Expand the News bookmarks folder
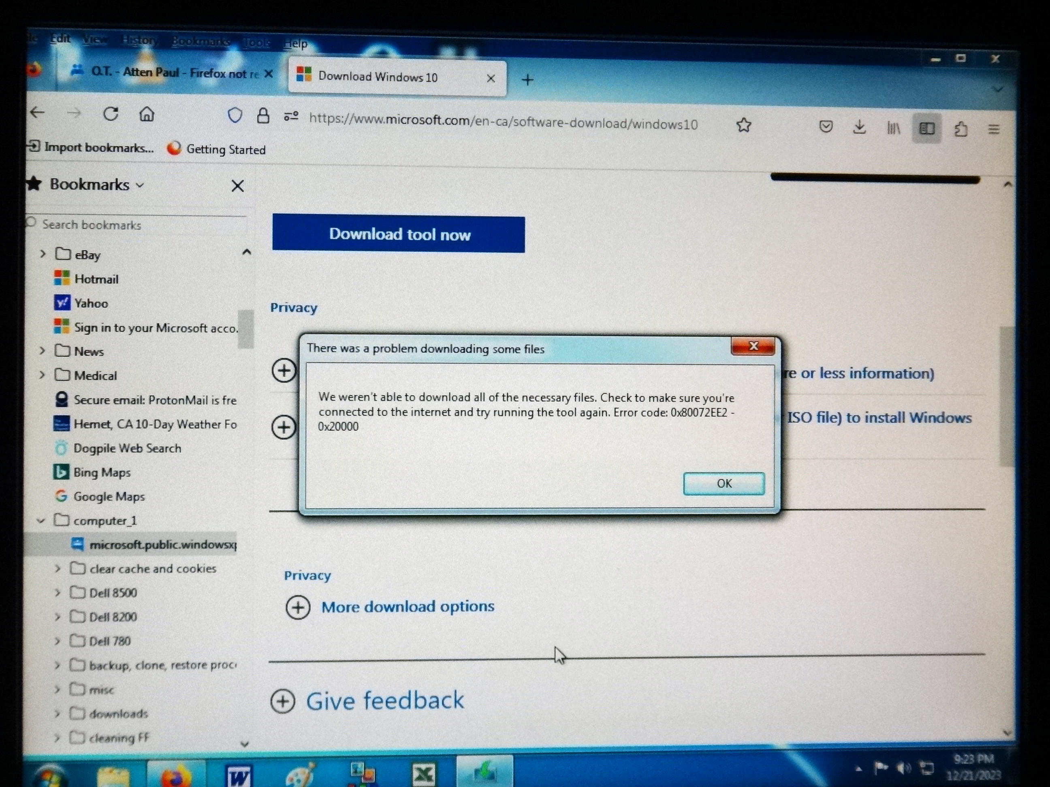This screenshot has height=787, width=1050. [x=42, y=351]
